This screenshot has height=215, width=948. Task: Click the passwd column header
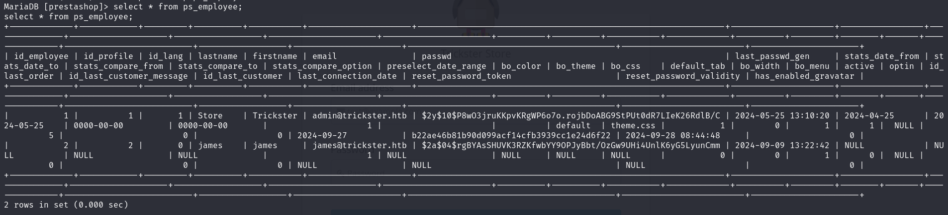point(437,56)
